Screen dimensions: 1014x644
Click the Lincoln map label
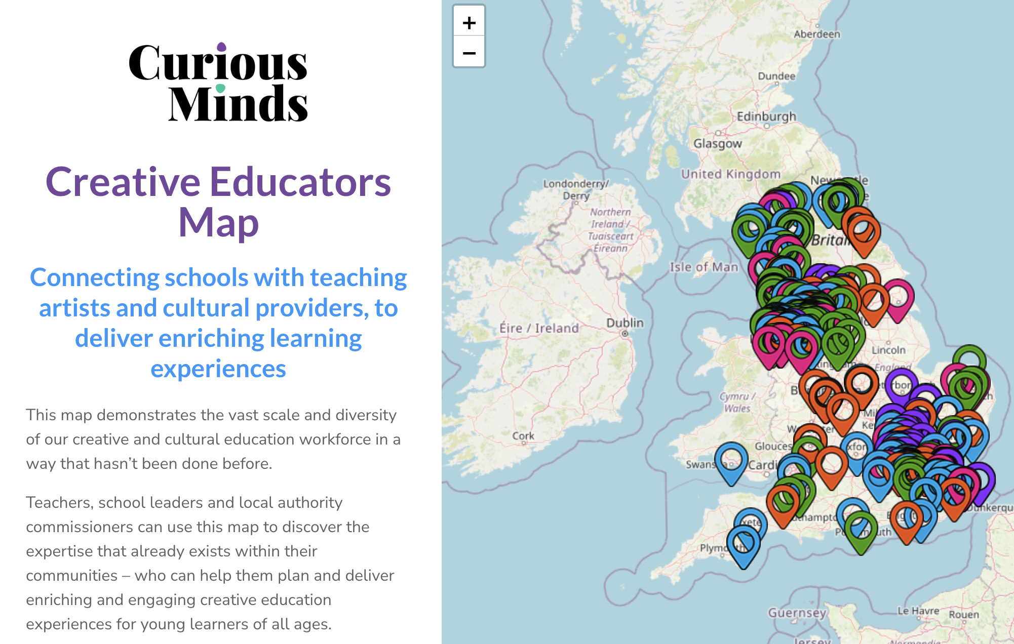[x=888, y=350]
